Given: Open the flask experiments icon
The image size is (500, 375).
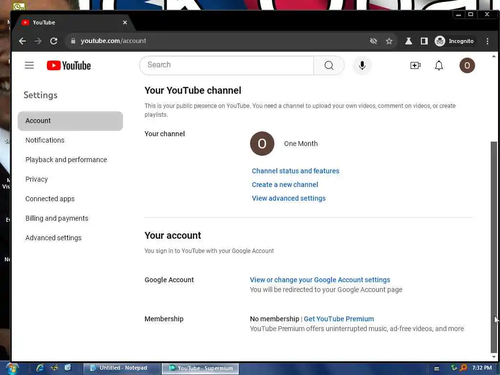Looking at the screenshot, I should (409, 41).
